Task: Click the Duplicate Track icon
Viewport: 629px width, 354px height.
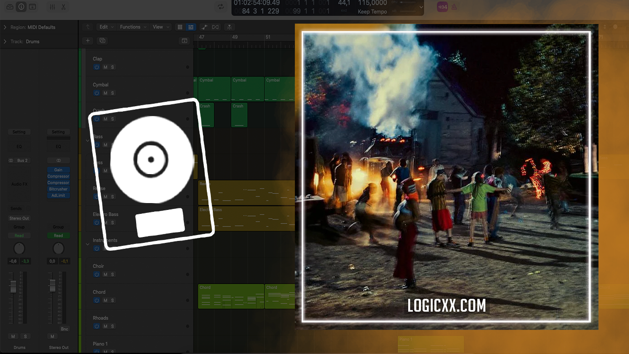Action: point(103,41)
